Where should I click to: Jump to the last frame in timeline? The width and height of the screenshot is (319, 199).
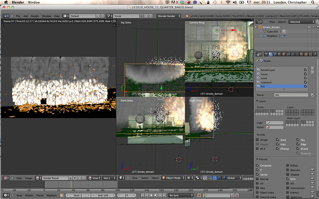click(165, 195)
